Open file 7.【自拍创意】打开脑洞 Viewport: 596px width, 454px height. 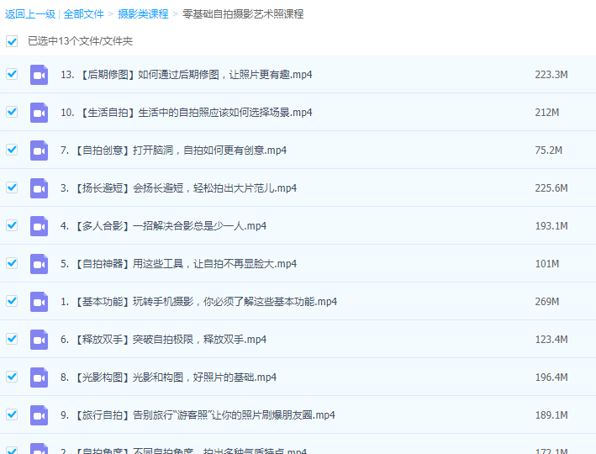coord(173,150)
